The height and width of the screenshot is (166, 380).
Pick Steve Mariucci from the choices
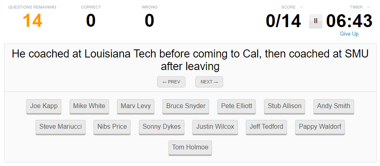click(x=60, y=127)
